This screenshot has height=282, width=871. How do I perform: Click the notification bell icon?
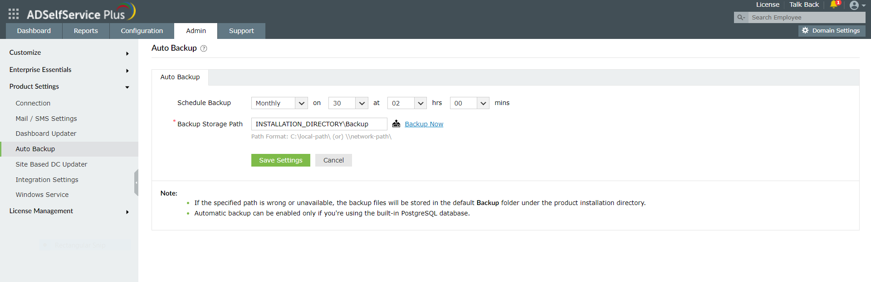834,5
